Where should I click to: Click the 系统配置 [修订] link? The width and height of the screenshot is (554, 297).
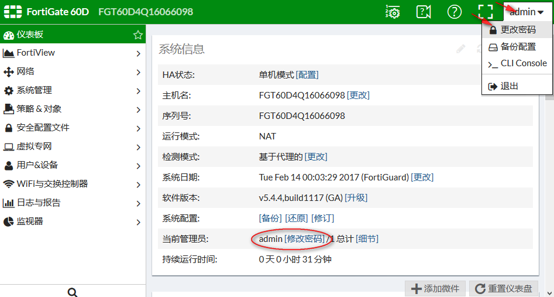click(x=322, y=218)
